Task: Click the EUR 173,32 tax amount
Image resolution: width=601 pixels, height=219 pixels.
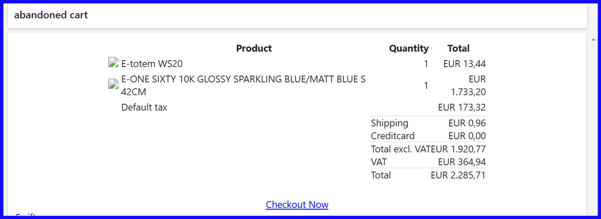Action: click(462, 107)
